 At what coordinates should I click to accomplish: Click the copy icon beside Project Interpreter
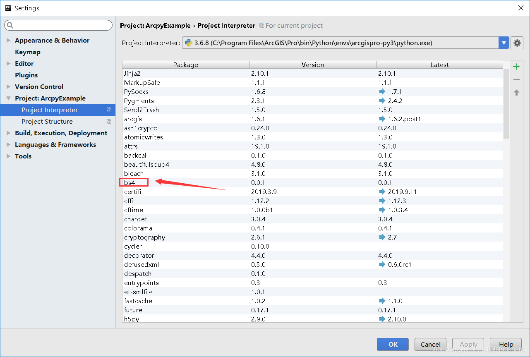(x=109, y=110)
